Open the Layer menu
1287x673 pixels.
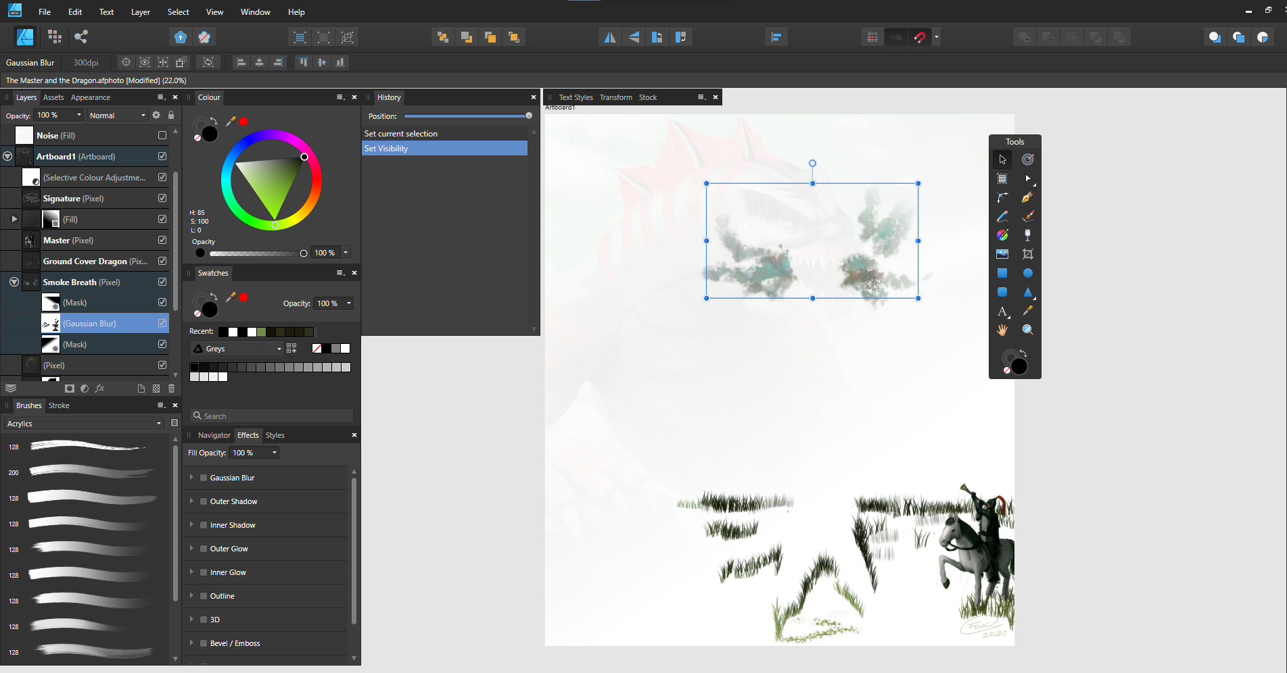point(141,12)
